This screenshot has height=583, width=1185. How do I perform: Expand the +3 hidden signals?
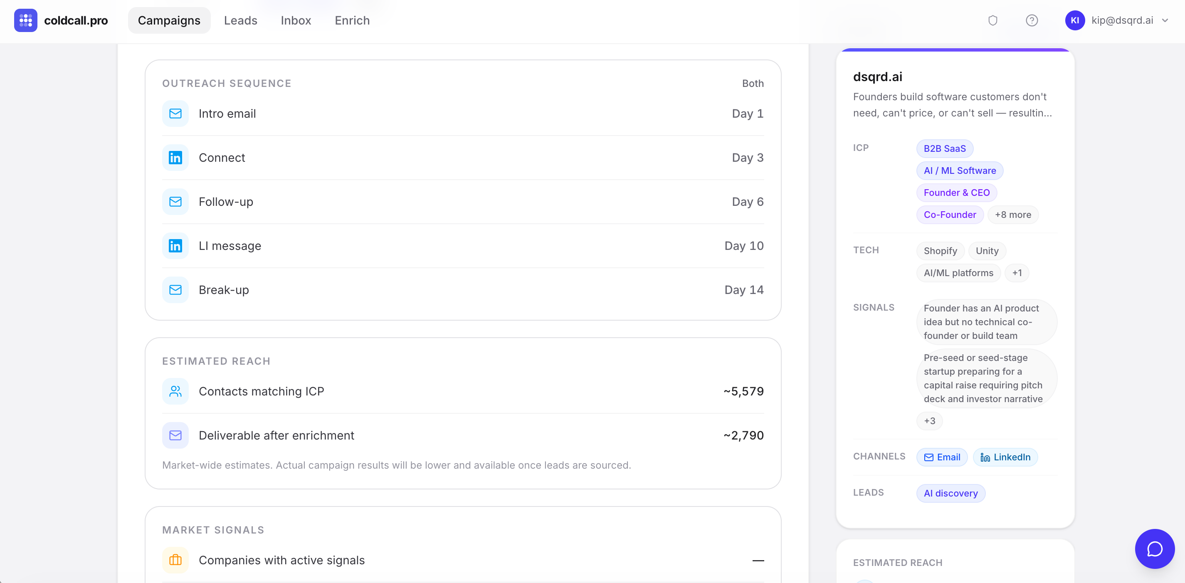(x=929, y=420)
